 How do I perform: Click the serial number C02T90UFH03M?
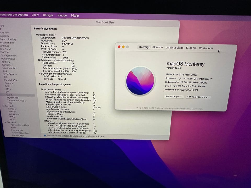click(189, 90)
